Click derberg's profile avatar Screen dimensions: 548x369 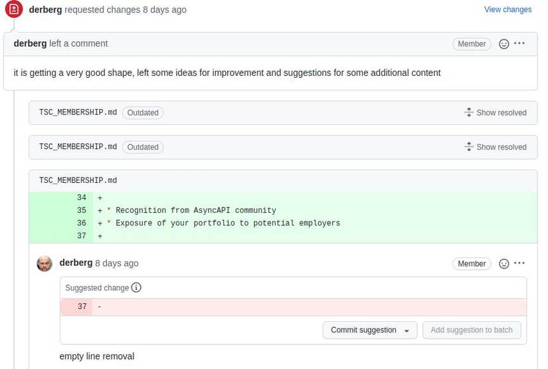45,263
